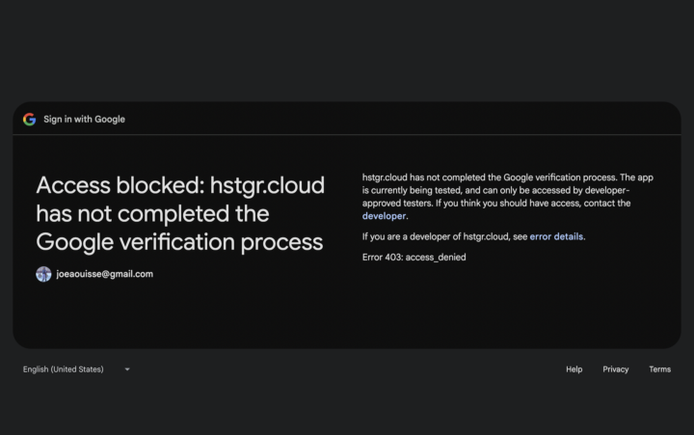Image resolution: width=694 pixels, height=435 pixels.
Task: Click the language dropdown arrow
Action: [x=127, y=369]
